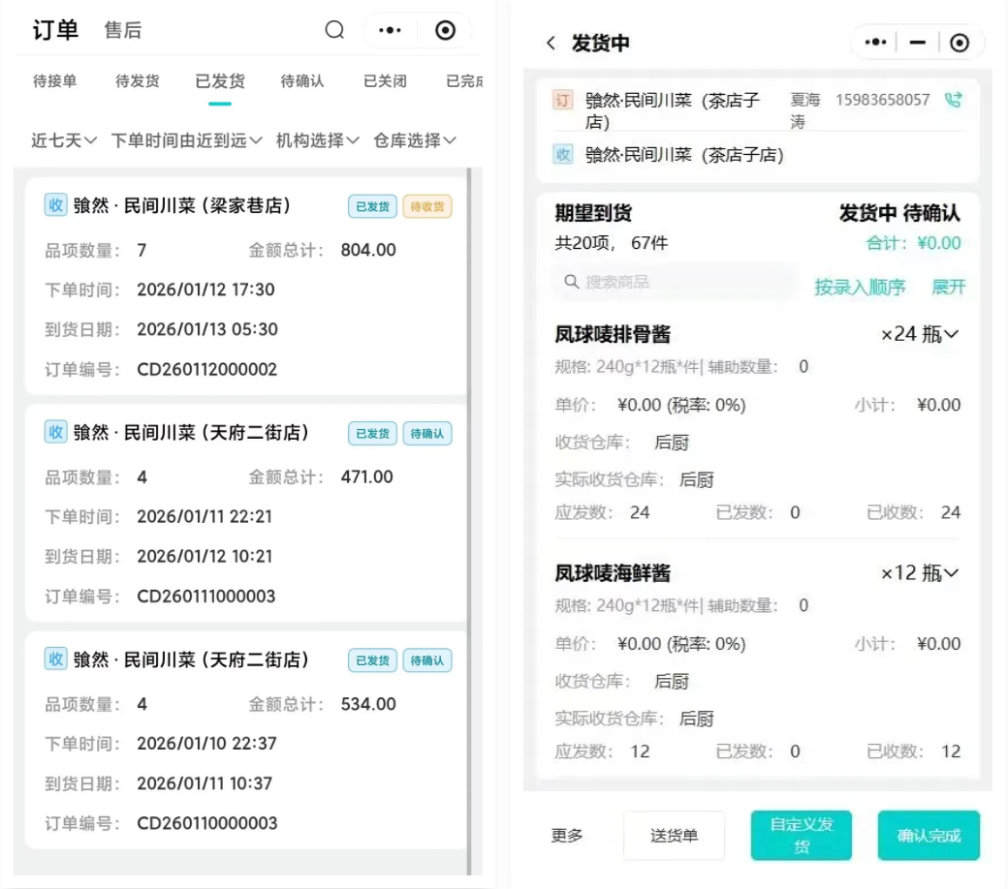Screen dimensions: 1008x889
Task: Click the 确认完成 button
Action: click(929, 835)
